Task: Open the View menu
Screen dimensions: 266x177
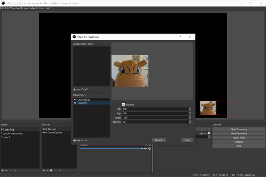Action: 13,8
